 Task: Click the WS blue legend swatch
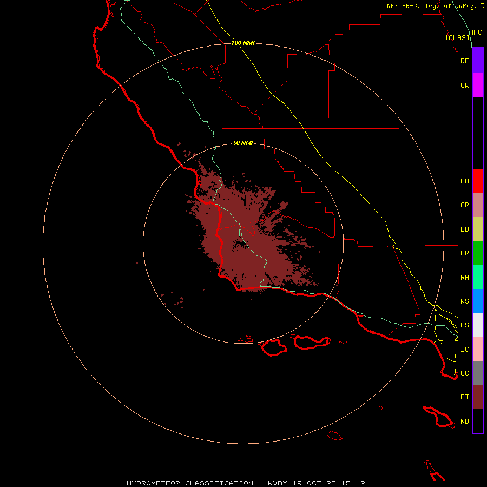[x=478, y=301]
